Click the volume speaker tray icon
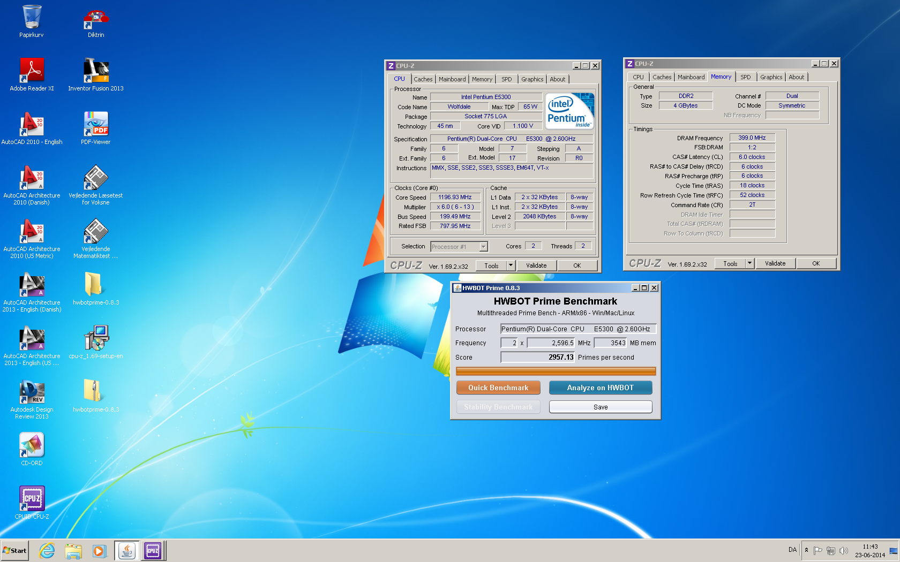 [844, 551]
